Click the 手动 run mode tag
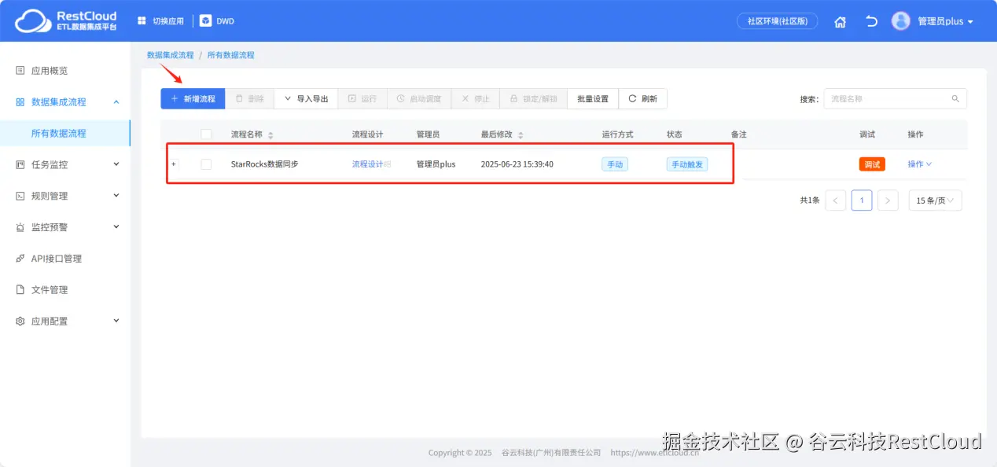The width and height of the screenshot is (997, 467). point(615,164)
